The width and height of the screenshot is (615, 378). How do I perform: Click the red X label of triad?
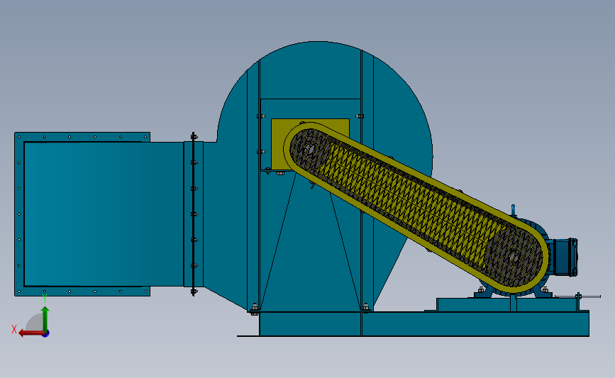14,329
